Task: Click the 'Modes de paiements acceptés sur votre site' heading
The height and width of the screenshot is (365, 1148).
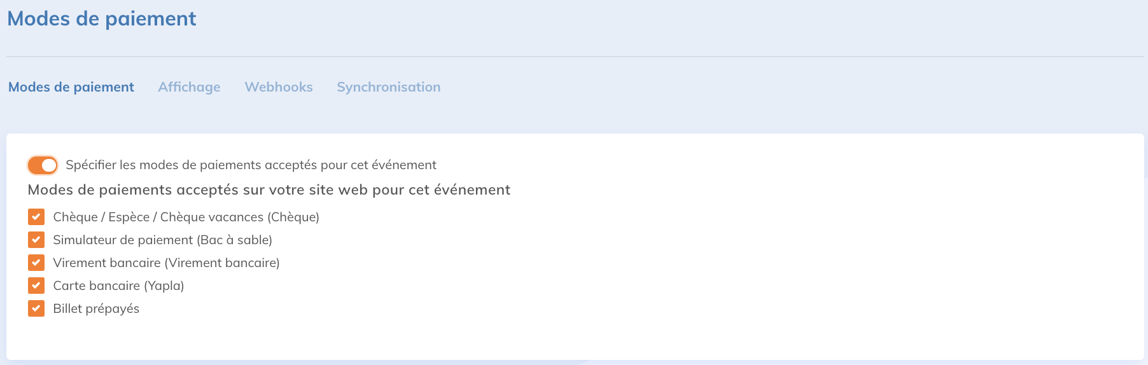Action: point(269,190)
